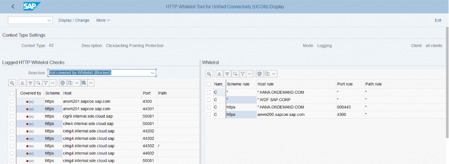Sort ascending in Logged Checks toolbar
The width and height of the screenshot is (449, 164).
pyautogui.click(x=22, y=83)
